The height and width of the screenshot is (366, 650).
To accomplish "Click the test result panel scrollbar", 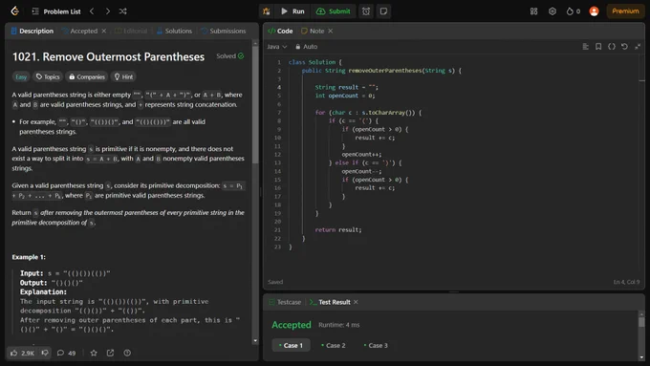I will click(x=641, y=322).
